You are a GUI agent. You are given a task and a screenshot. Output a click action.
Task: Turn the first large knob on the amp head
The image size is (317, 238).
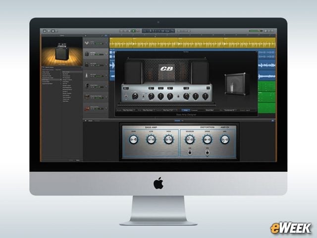[135, 96]
